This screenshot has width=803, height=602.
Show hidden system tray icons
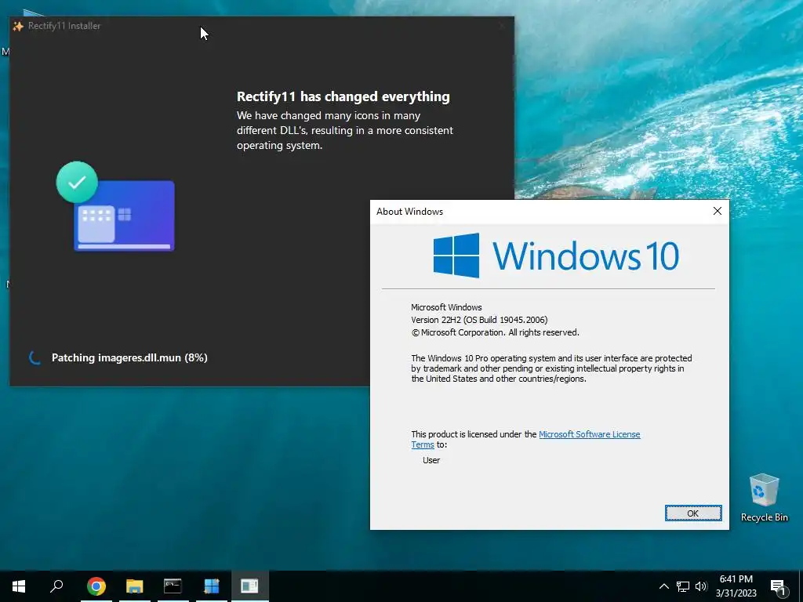click(663, 586)
